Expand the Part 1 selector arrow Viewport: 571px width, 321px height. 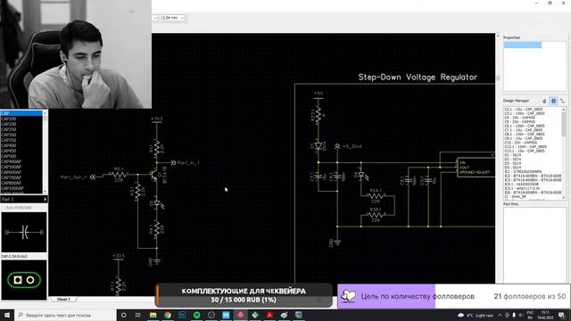tap(46, 200)
